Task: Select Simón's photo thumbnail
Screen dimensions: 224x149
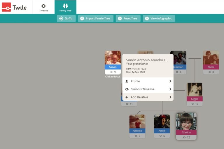Action: [x=113, y=58]
